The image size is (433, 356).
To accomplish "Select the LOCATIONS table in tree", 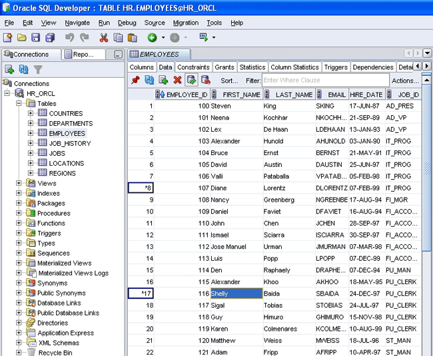I will pos(66,163).
